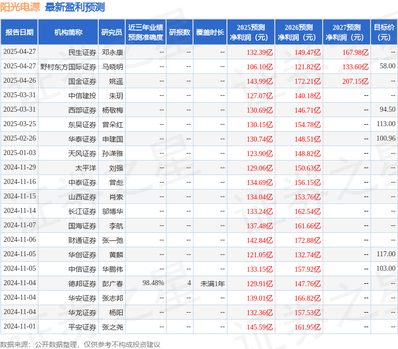Click analyst name 邓永康
398x349 pixels.
point(113,52)
